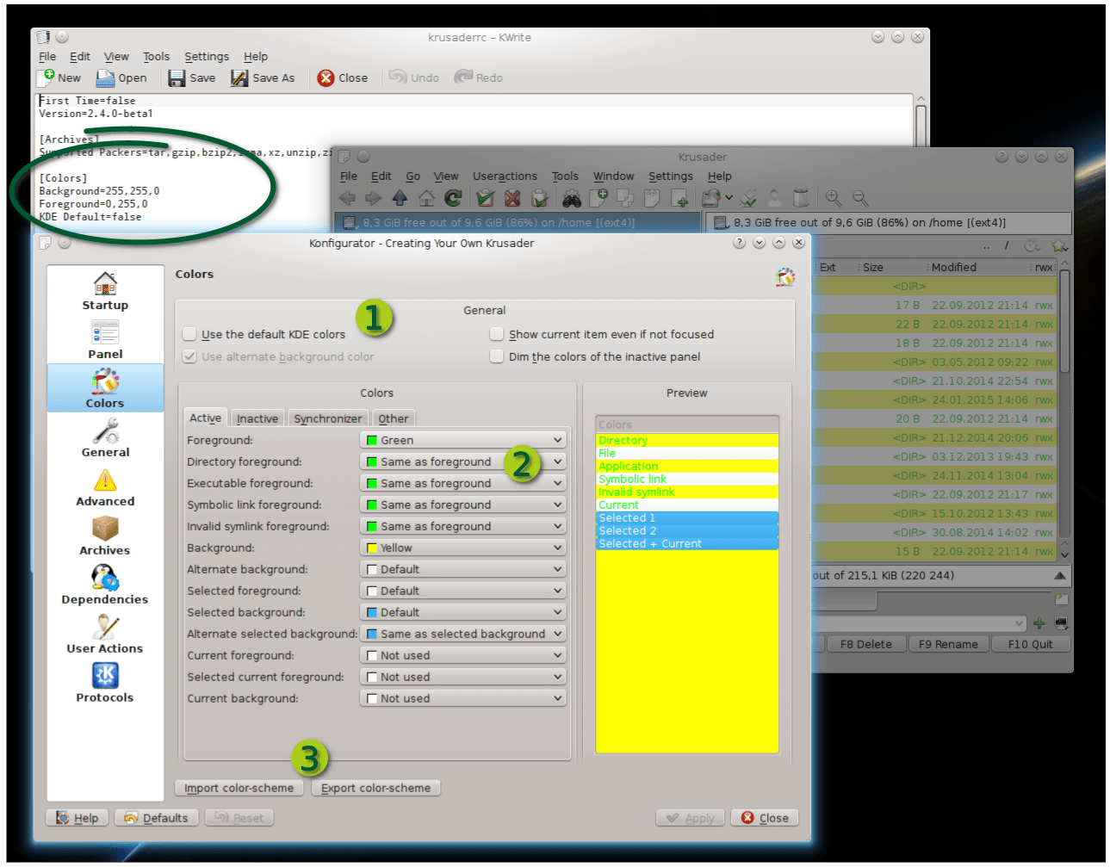The height and width of the screenshot is (867, 1110).
Task: Open the Alternate background dropdown
Action: [x=463, y=569]
